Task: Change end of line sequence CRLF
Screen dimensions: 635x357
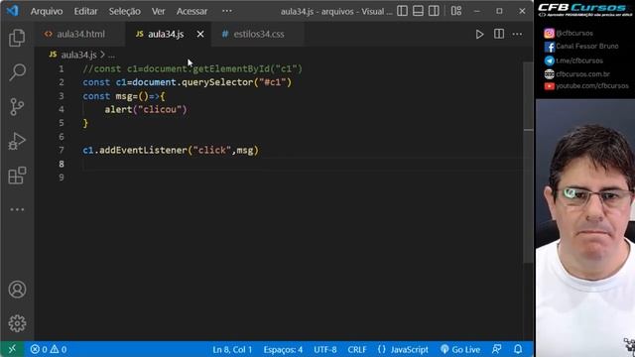Action: pos(357,349)
